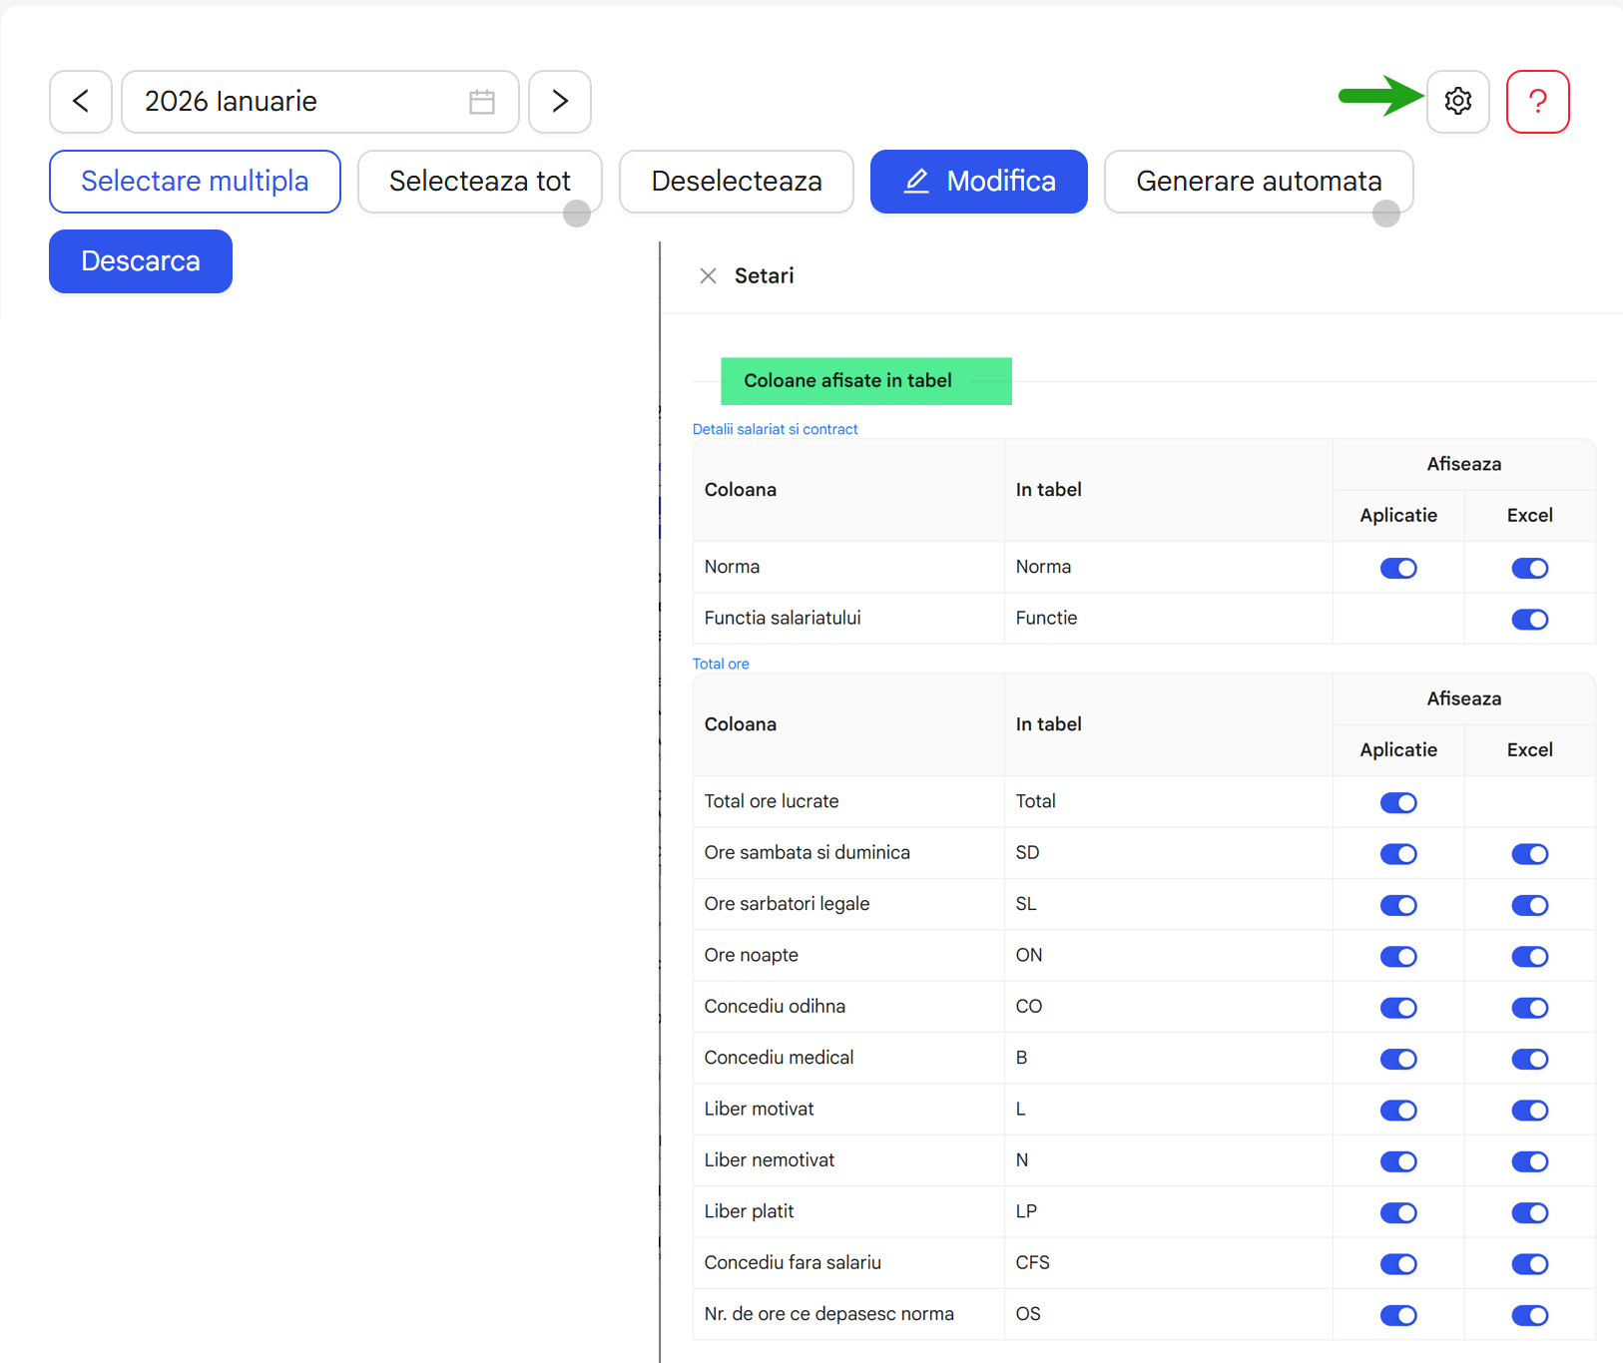Select the Coloane afisate in tabel tab

click(x=865, y=380)
